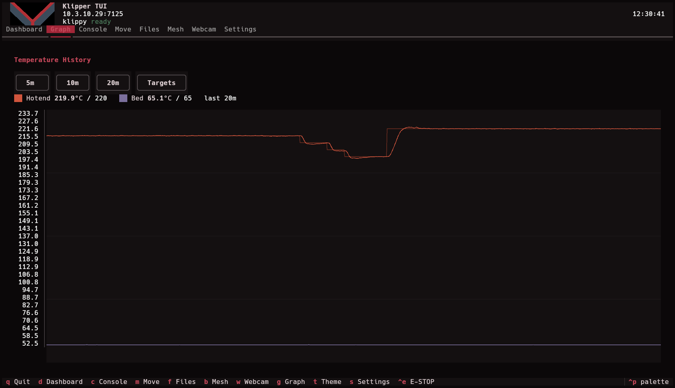Switch to the Webcam tab
Viewport: 675px width, 388px height.
click(204, 29)
